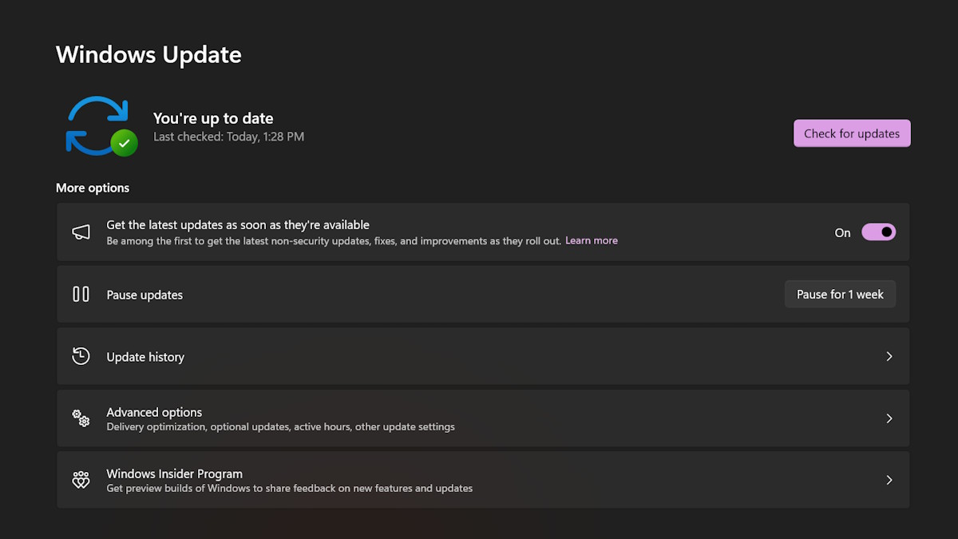Screen dimensions: 958x539
Task: Click the green checkmark badge
Action: click(124, 143)
